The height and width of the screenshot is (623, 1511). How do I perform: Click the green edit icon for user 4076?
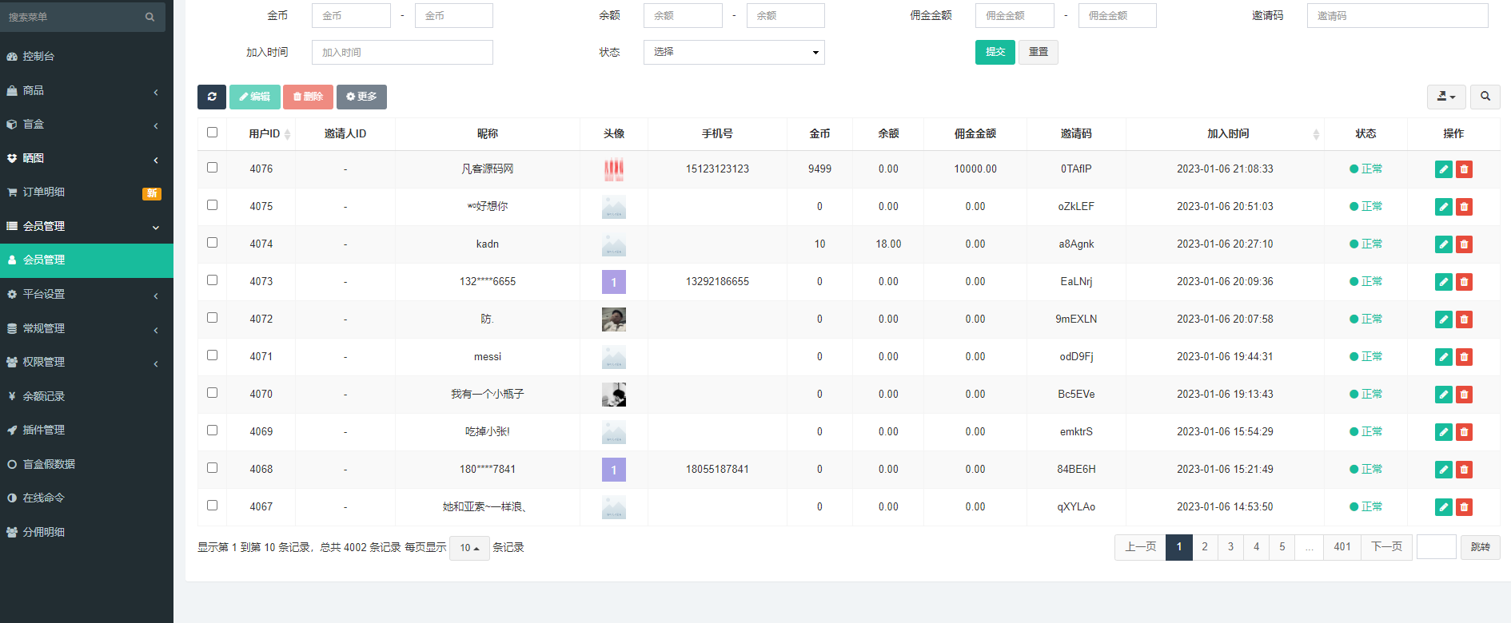point(1443,169)
